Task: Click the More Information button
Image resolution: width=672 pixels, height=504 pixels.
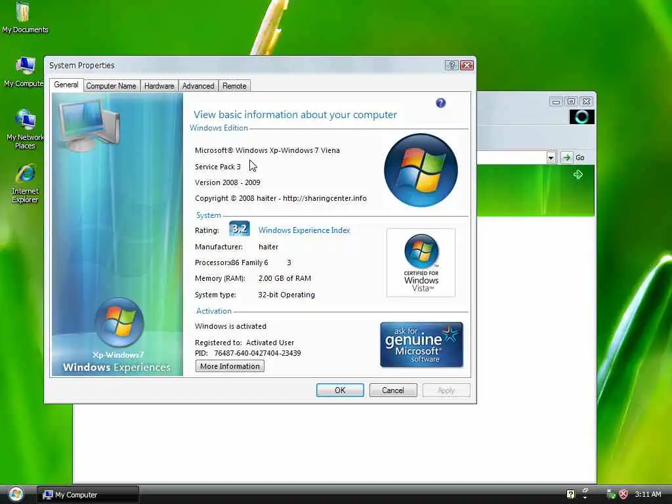Action: (x=230, y=366)
